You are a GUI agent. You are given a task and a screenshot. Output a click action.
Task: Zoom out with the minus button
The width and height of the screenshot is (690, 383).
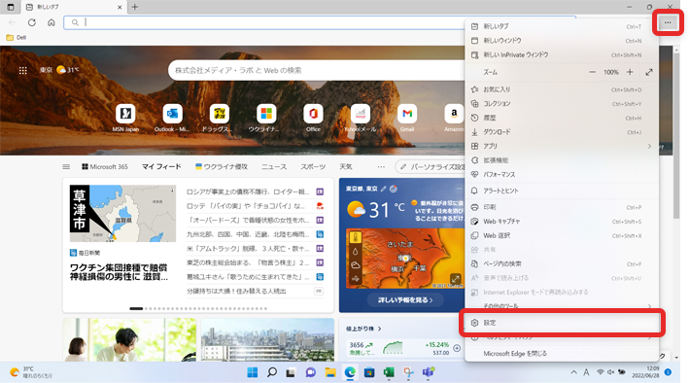coord(592,72)
